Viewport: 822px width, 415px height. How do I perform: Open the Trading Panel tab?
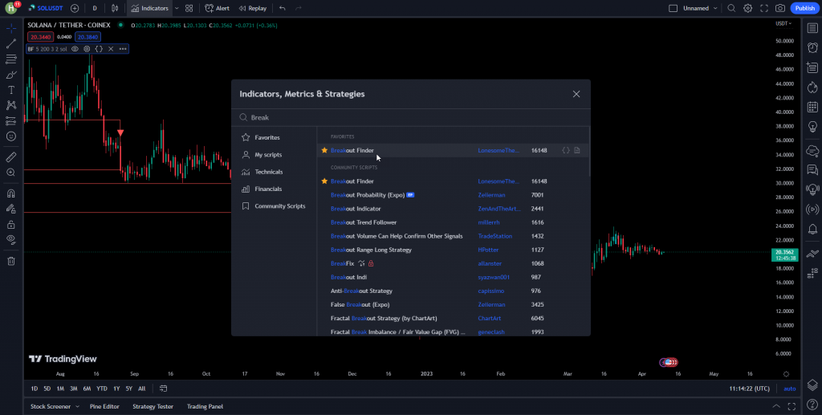point(205,407)
